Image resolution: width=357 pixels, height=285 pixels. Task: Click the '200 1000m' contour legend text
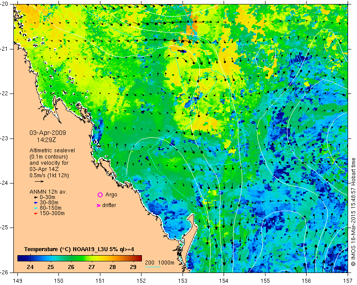point(160,263)
